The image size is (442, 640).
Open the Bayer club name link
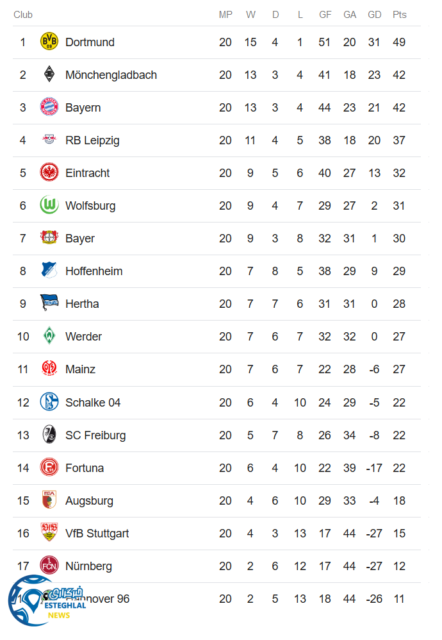point(80,239)
